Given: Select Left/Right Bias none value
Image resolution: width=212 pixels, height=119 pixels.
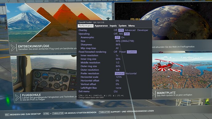Looking at the screenshot, I should (x=118, y=88).
